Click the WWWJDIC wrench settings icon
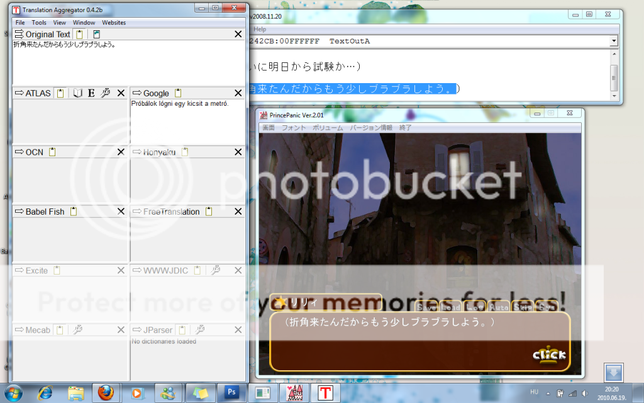This screenshot has width=644, height=403. pyautogui.click(x=215, y=270)
